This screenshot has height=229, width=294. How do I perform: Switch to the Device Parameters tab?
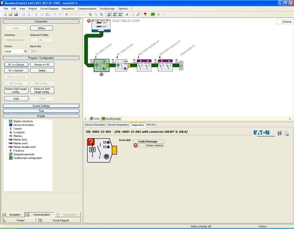(118, 125)
